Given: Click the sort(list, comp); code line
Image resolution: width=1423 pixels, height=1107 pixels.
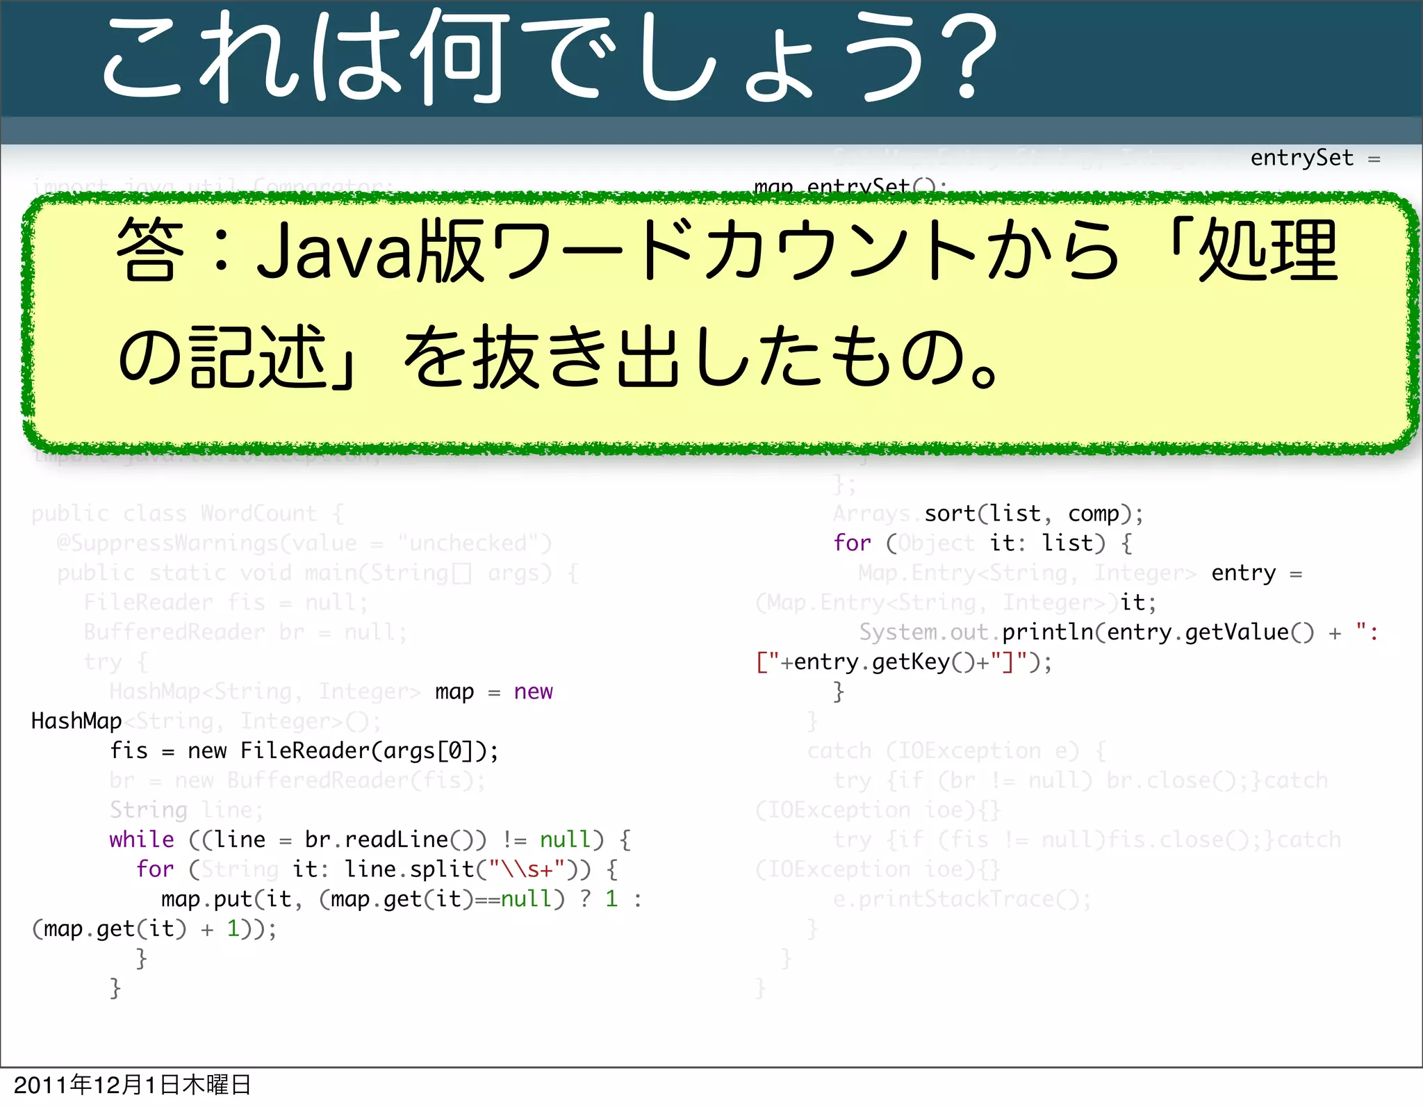Looking at the screenshot, I should click(x=1033, y=514).
